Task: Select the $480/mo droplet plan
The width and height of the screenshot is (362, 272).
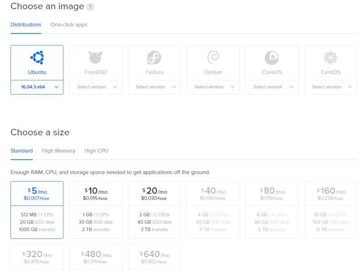Action: coord(95,258)
